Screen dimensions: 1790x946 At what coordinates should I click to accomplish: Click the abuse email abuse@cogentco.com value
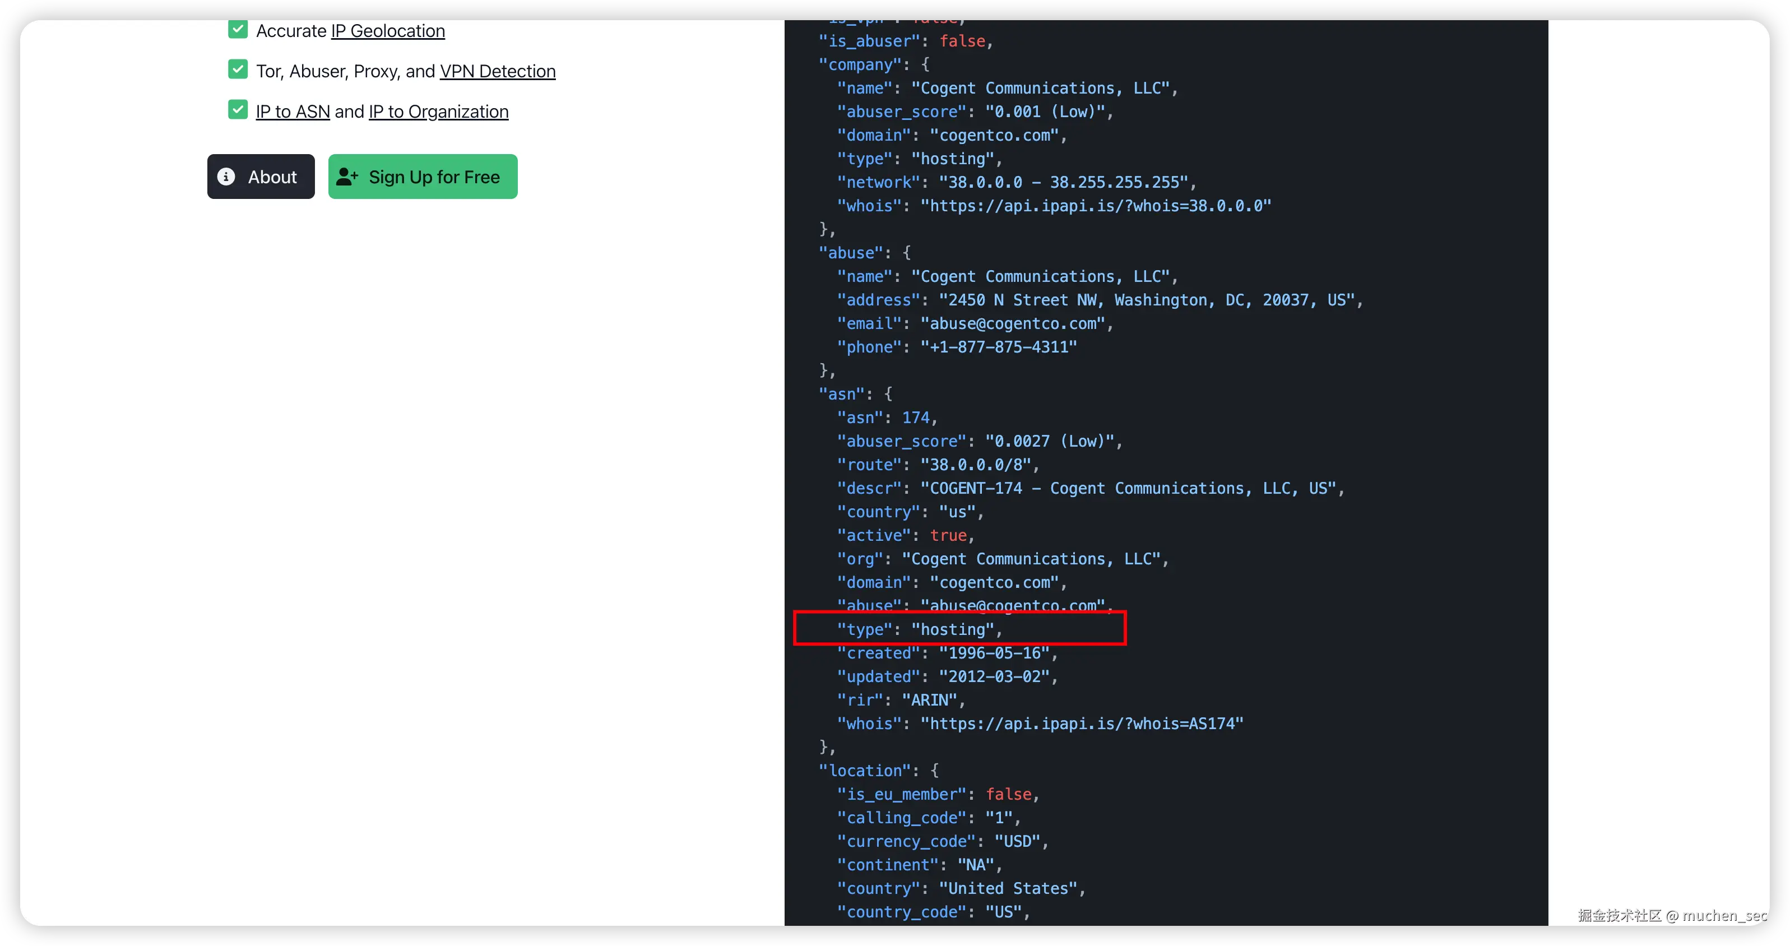(x=1013, y=324)
